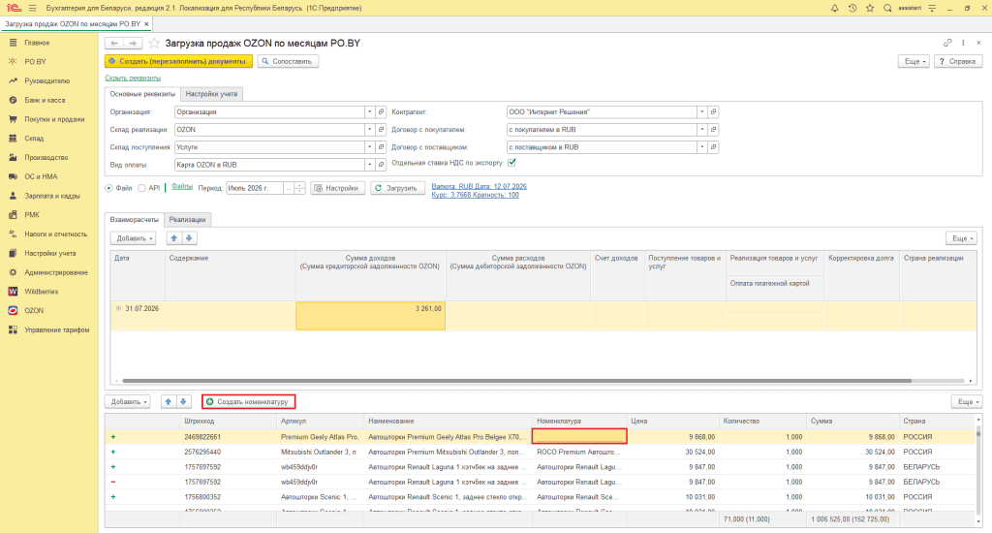Screen dimensions: 992x533
Task: Open the Справка help button
Action: point(958,61)
